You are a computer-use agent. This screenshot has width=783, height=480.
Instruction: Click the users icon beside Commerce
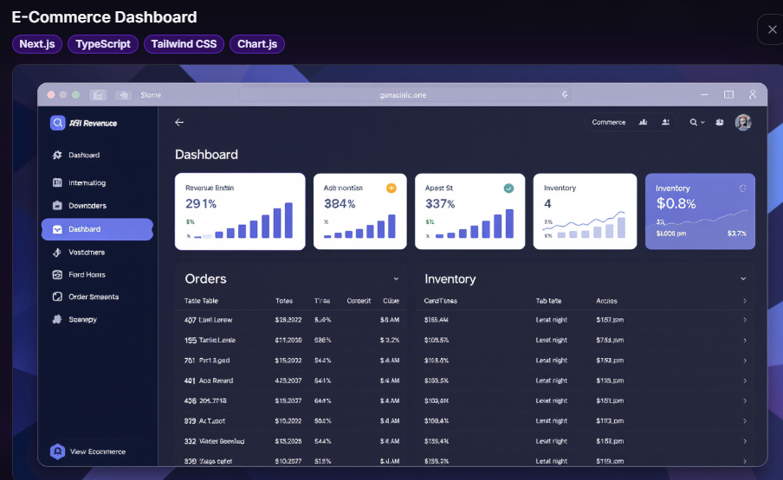coord(666,122)
